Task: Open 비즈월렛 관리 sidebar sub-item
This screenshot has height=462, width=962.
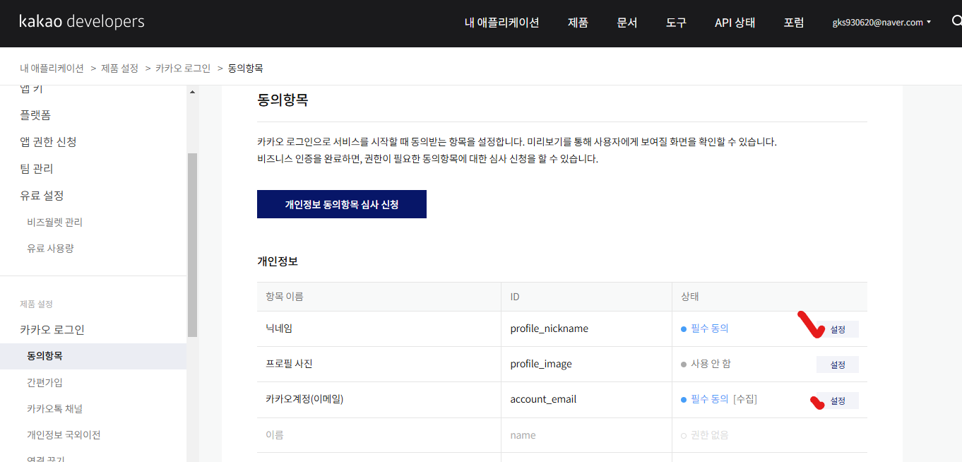Action: tap(54, 223)
